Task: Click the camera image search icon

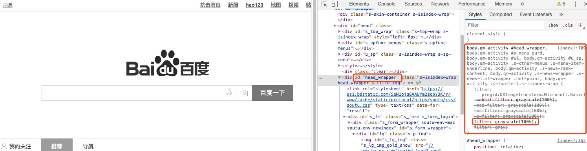Action: [244, 93]
